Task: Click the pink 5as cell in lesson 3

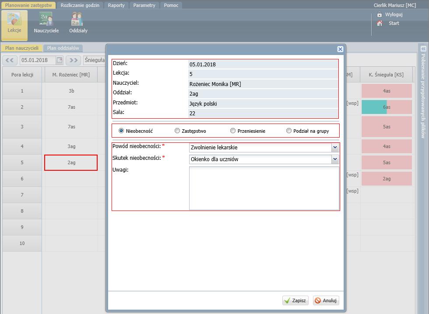Action: 387,127
